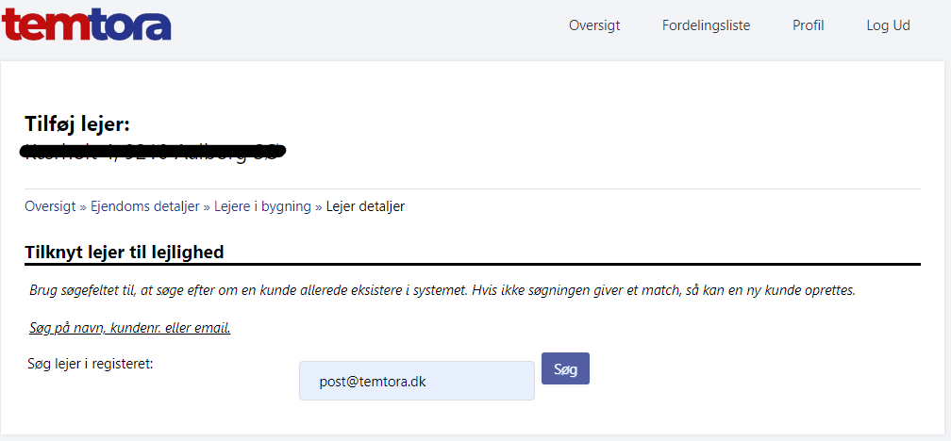The height and width of the screenshot is (441, 951).
Task: Click the Tilknyt lejer til lejlighed heading
Action: [125, 252]
